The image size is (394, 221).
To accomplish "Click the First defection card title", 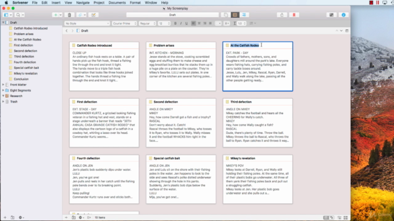I will click(x=87, y=102).
